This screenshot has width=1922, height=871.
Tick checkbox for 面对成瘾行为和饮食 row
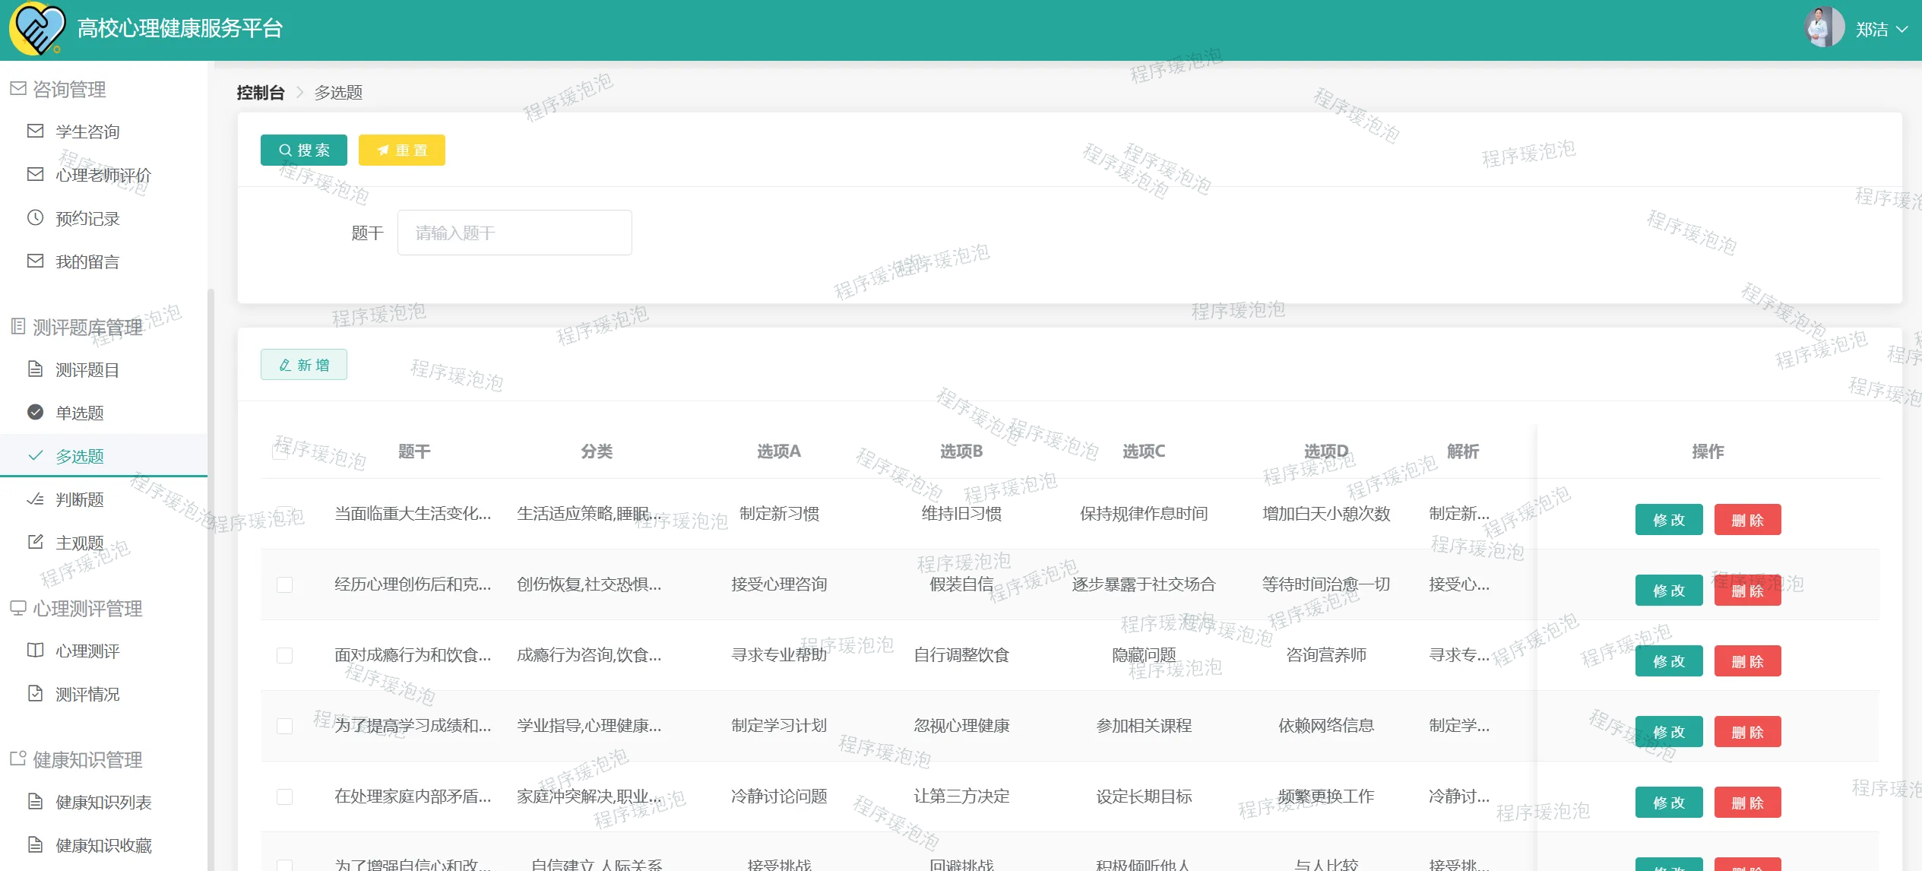pos(284,655)
